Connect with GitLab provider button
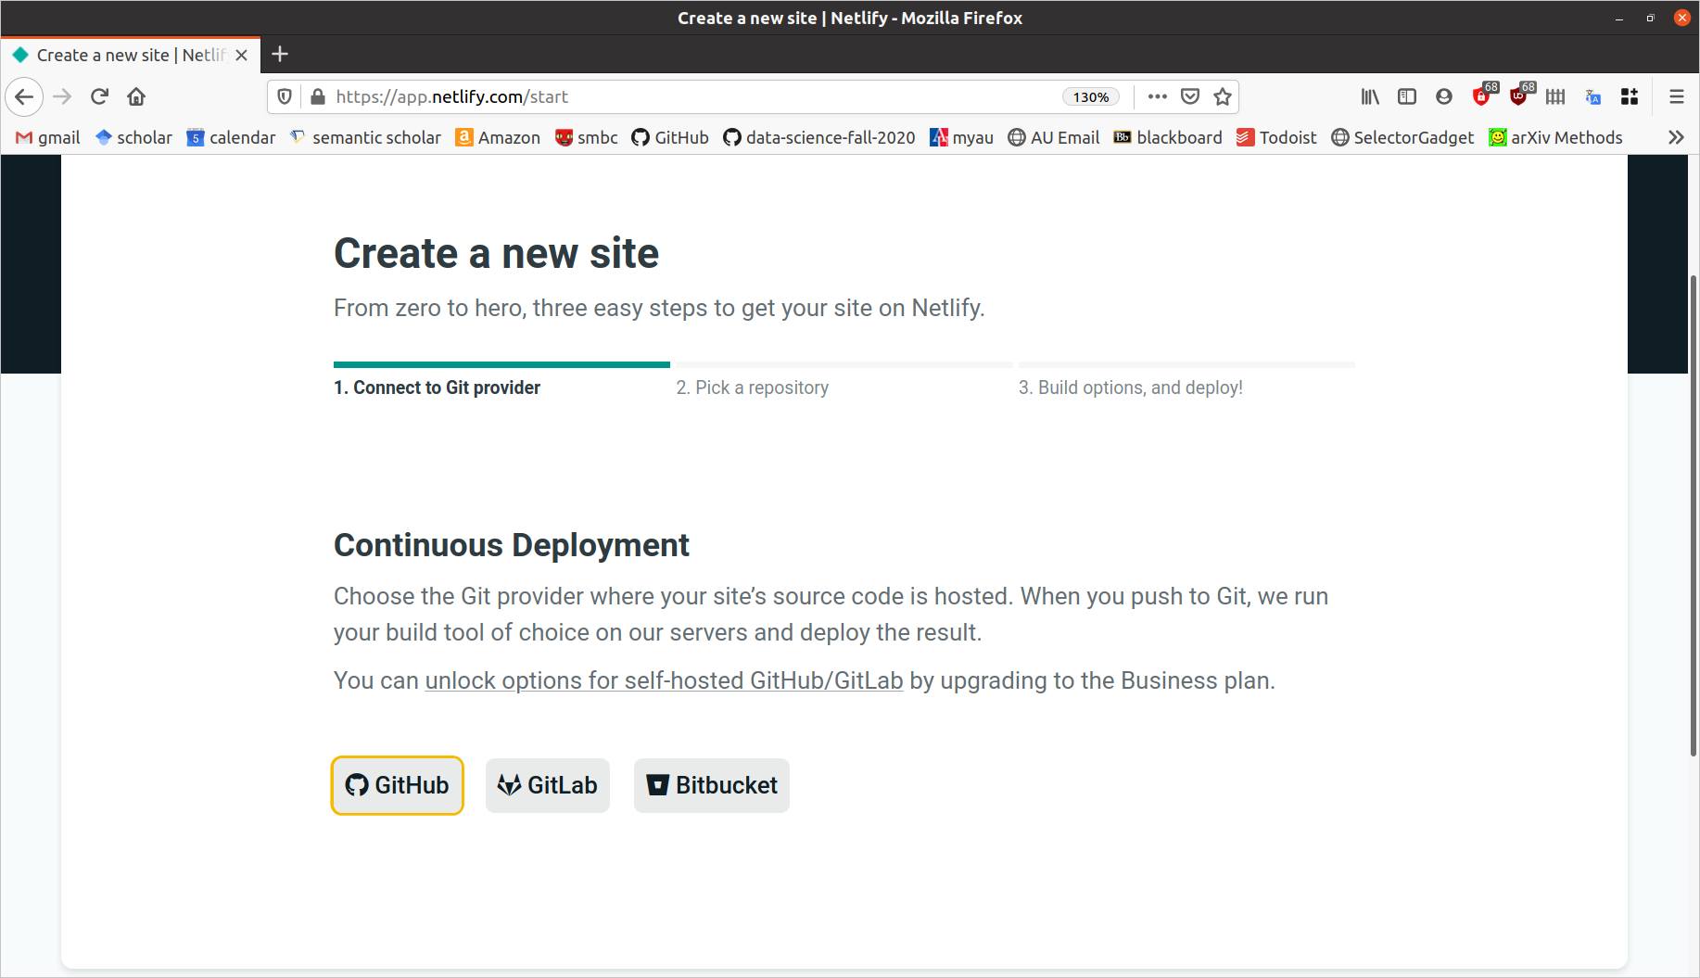Image resolution: width=1700 pixels, height=978 pixels. pyautogui.click(x=547, y=785)
